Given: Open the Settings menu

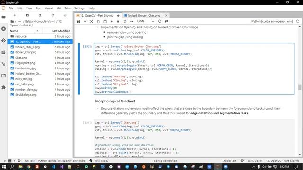Looking at the screenshot, I should [x=79, y=8].
